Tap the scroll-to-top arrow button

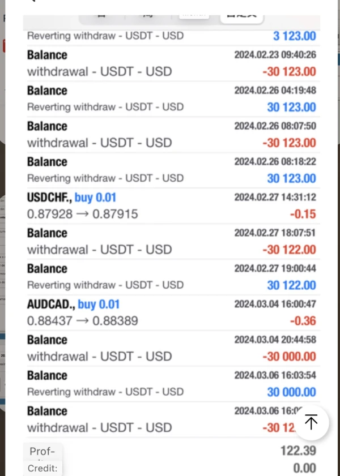pos(311,422)
